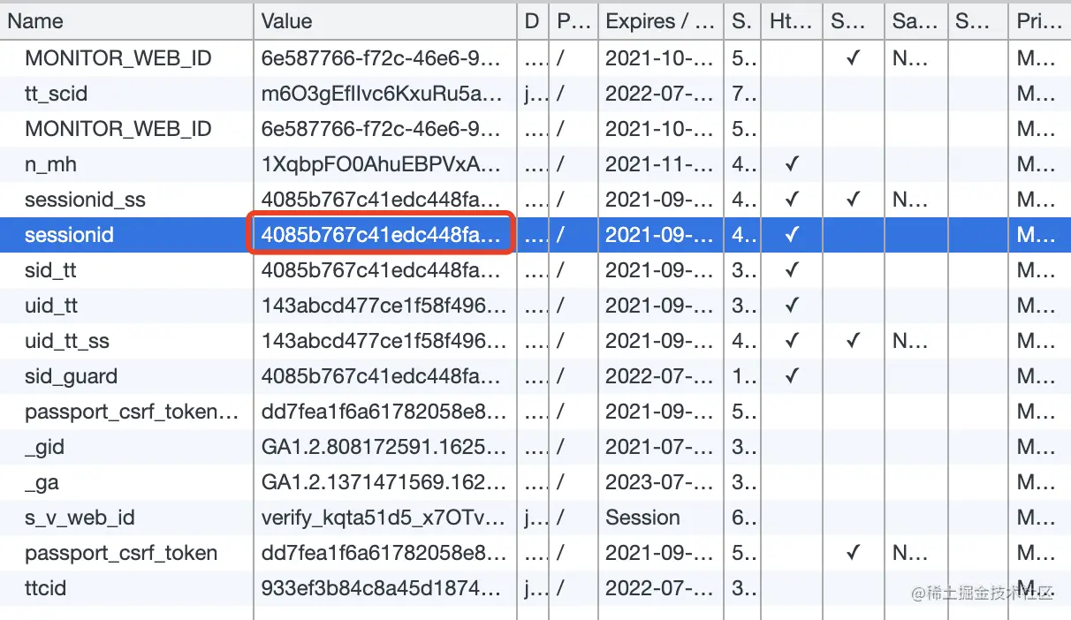Click the 2022-07-… expiry in the sid_guard row

tap(659, 376)
